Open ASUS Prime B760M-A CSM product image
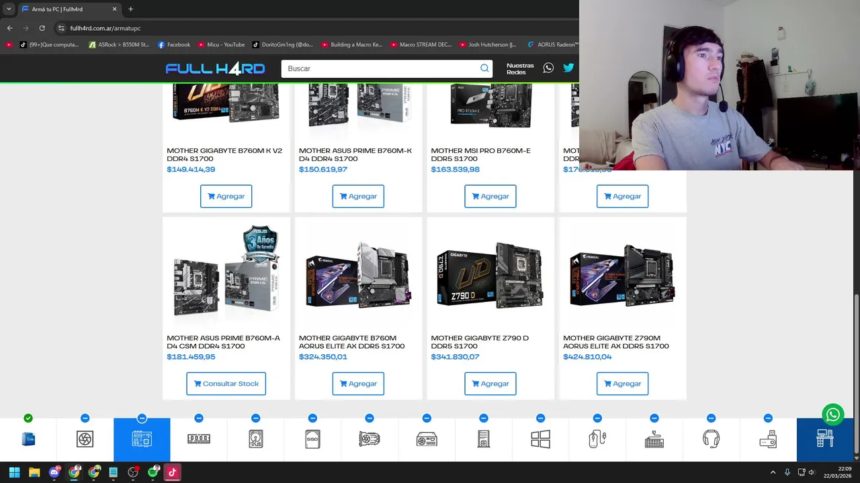This screenshot has height=483, width=860. click(226, 272)
